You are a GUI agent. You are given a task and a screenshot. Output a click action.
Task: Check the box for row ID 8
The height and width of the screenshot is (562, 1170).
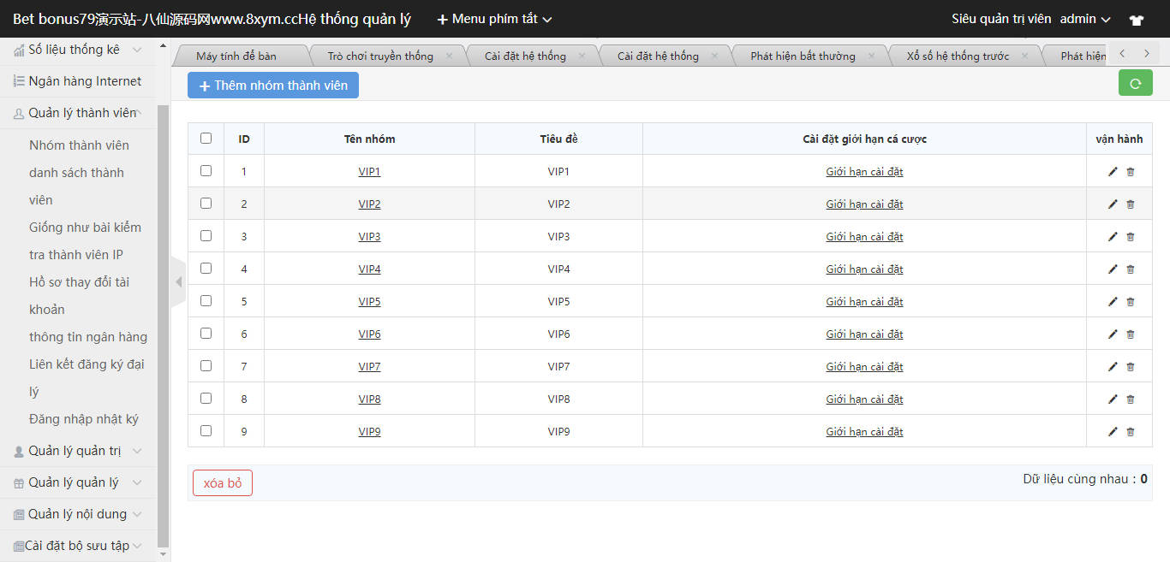point(206,398)
